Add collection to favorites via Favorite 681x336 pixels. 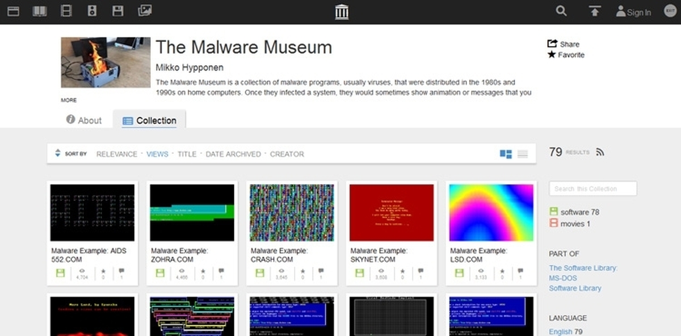point(566,54)
